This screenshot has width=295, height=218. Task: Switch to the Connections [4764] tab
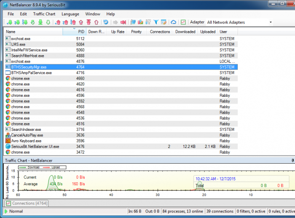25,203
